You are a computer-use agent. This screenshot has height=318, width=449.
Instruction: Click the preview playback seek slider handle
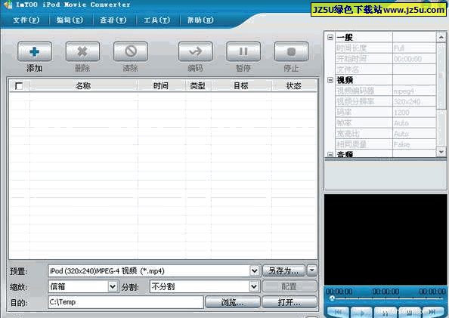[332, 298]
